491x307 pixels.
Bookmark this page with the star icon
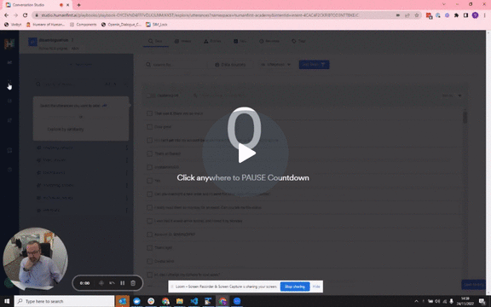[x=417, y=15]
